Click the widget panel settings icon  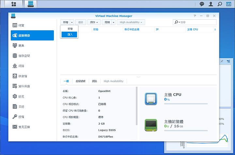pos(228,61)
